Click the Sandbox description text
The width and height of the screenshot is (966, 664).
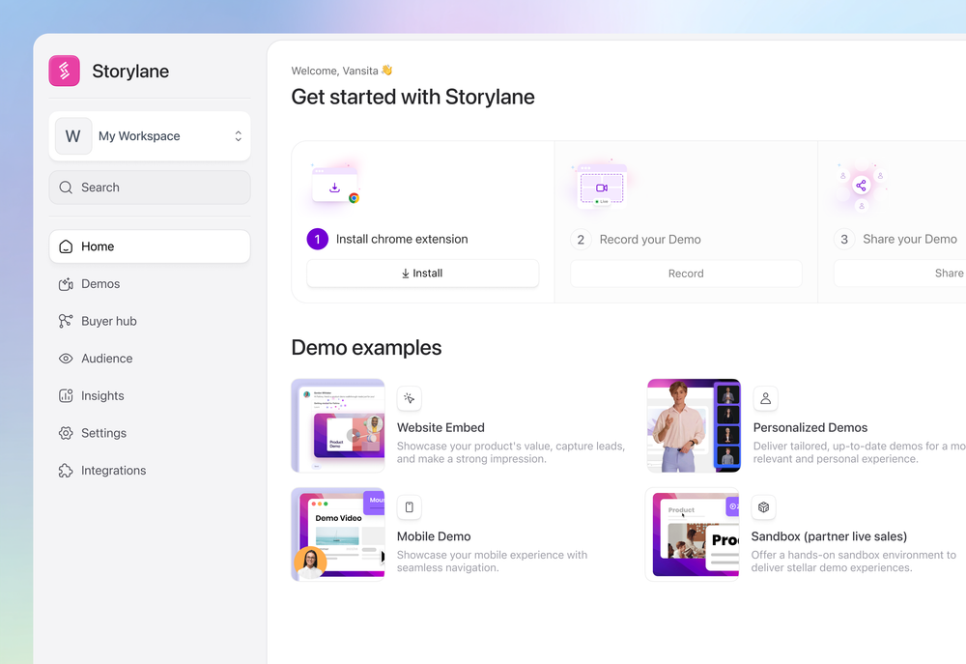click(853, 561)
